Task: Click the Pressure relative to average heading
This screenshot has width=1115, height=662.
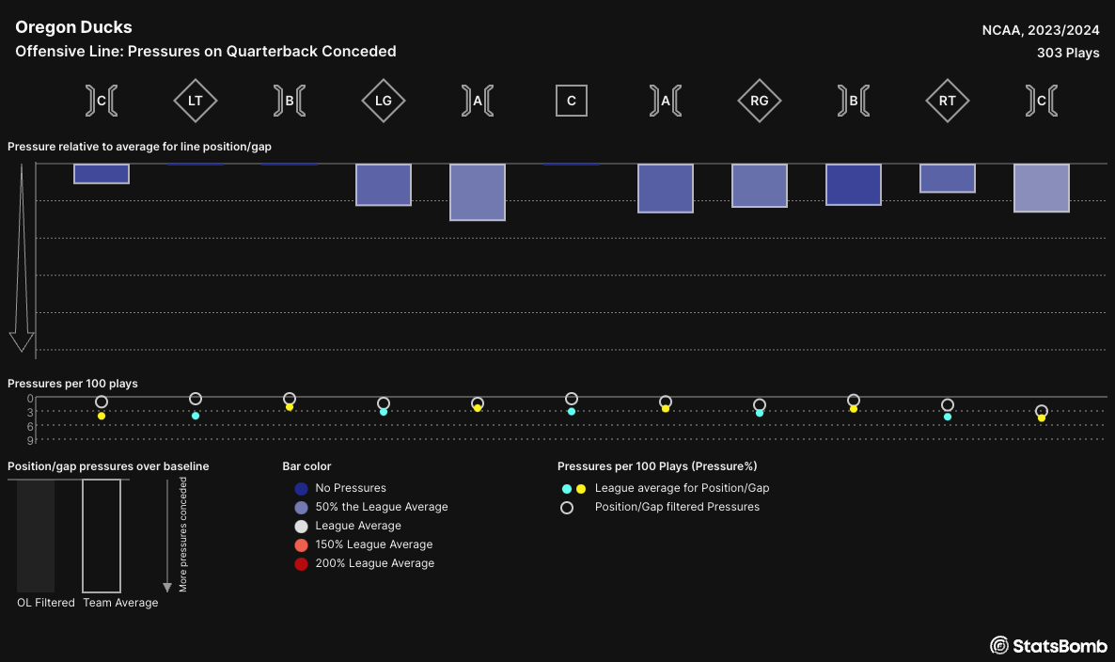Action: (x=139, y=147)
